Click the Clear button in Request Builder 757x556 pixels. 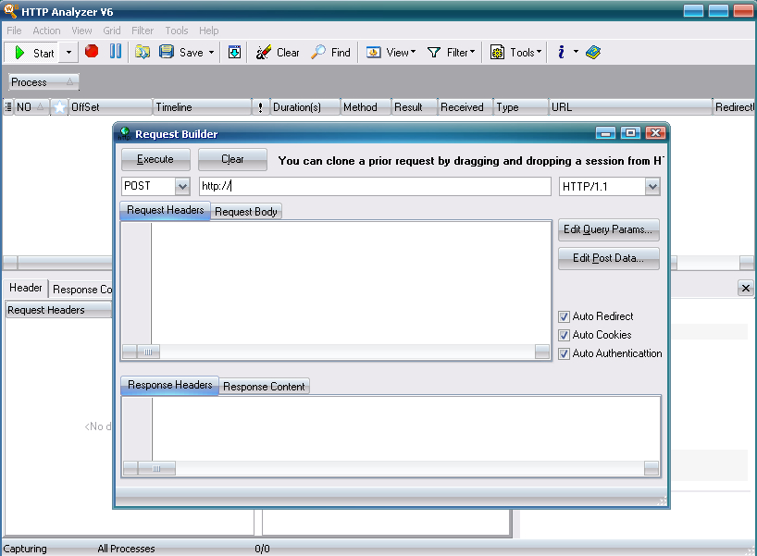tap(232, 159)
